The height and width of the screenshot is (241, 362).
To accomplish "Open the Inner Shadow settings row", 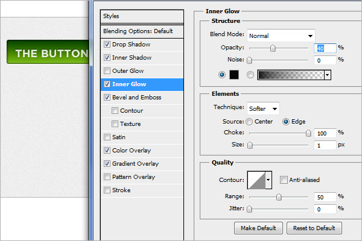I will click(142, 58).
